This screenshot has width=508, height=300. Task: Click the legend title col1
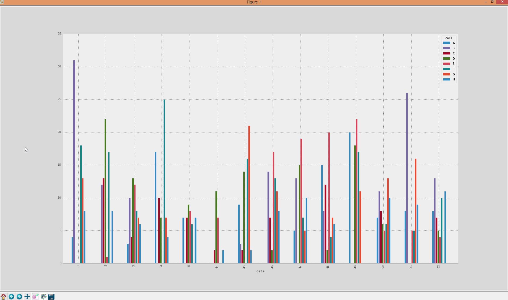(449, 38)
